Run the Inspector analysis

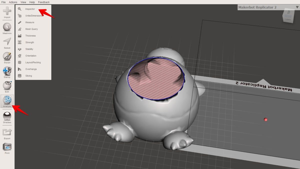tap(30, 9)
